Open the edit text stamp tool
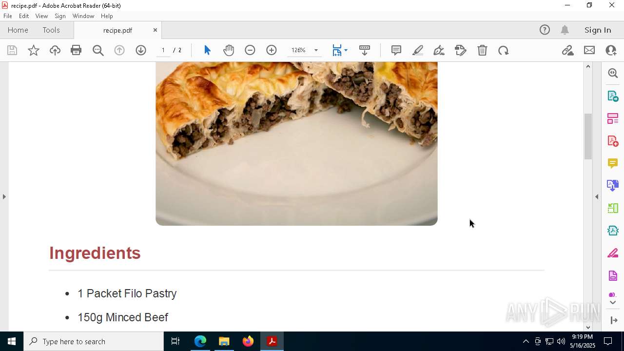Image resolution: width=624 pixels, height=351 pixels. (x=461, y=50)
